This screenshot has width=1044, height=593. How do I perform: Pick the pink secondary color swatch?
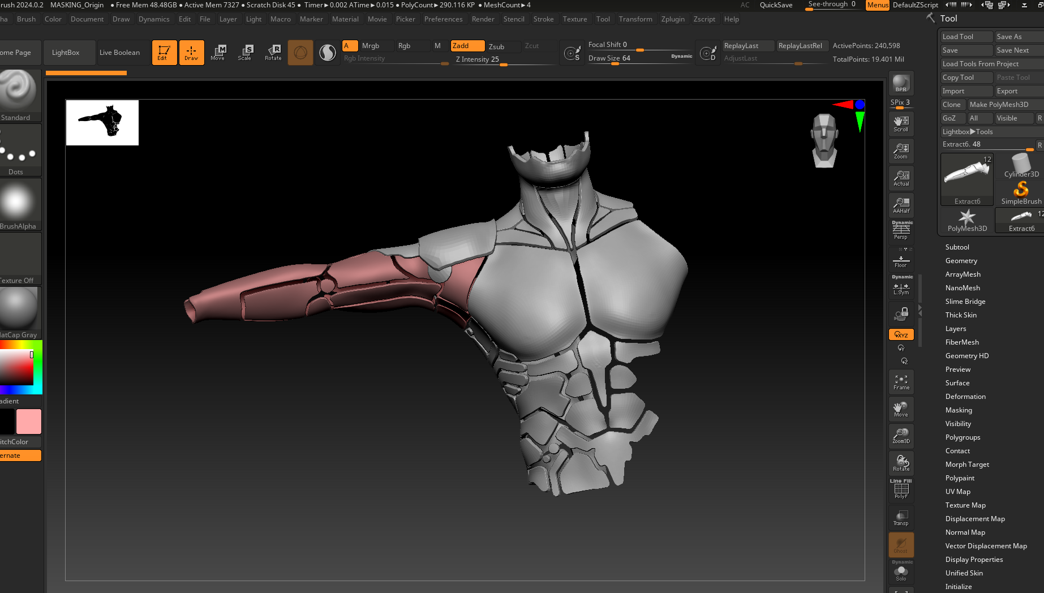pos(29,422)
